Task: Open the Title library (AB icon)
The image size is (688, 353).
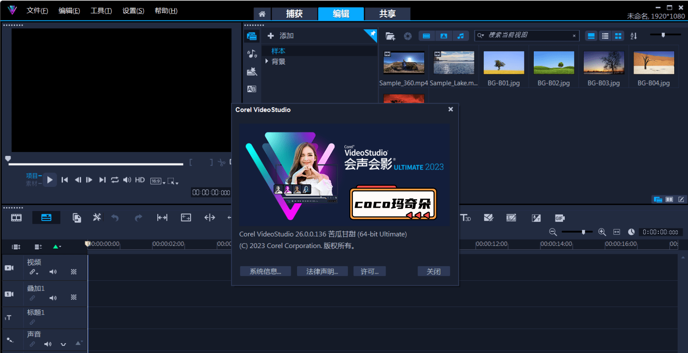Action: (x=252, y=89)
